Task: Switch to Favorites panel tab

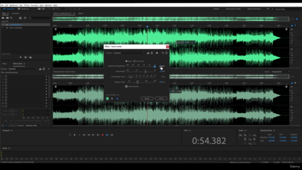Action: pos(16,14)
